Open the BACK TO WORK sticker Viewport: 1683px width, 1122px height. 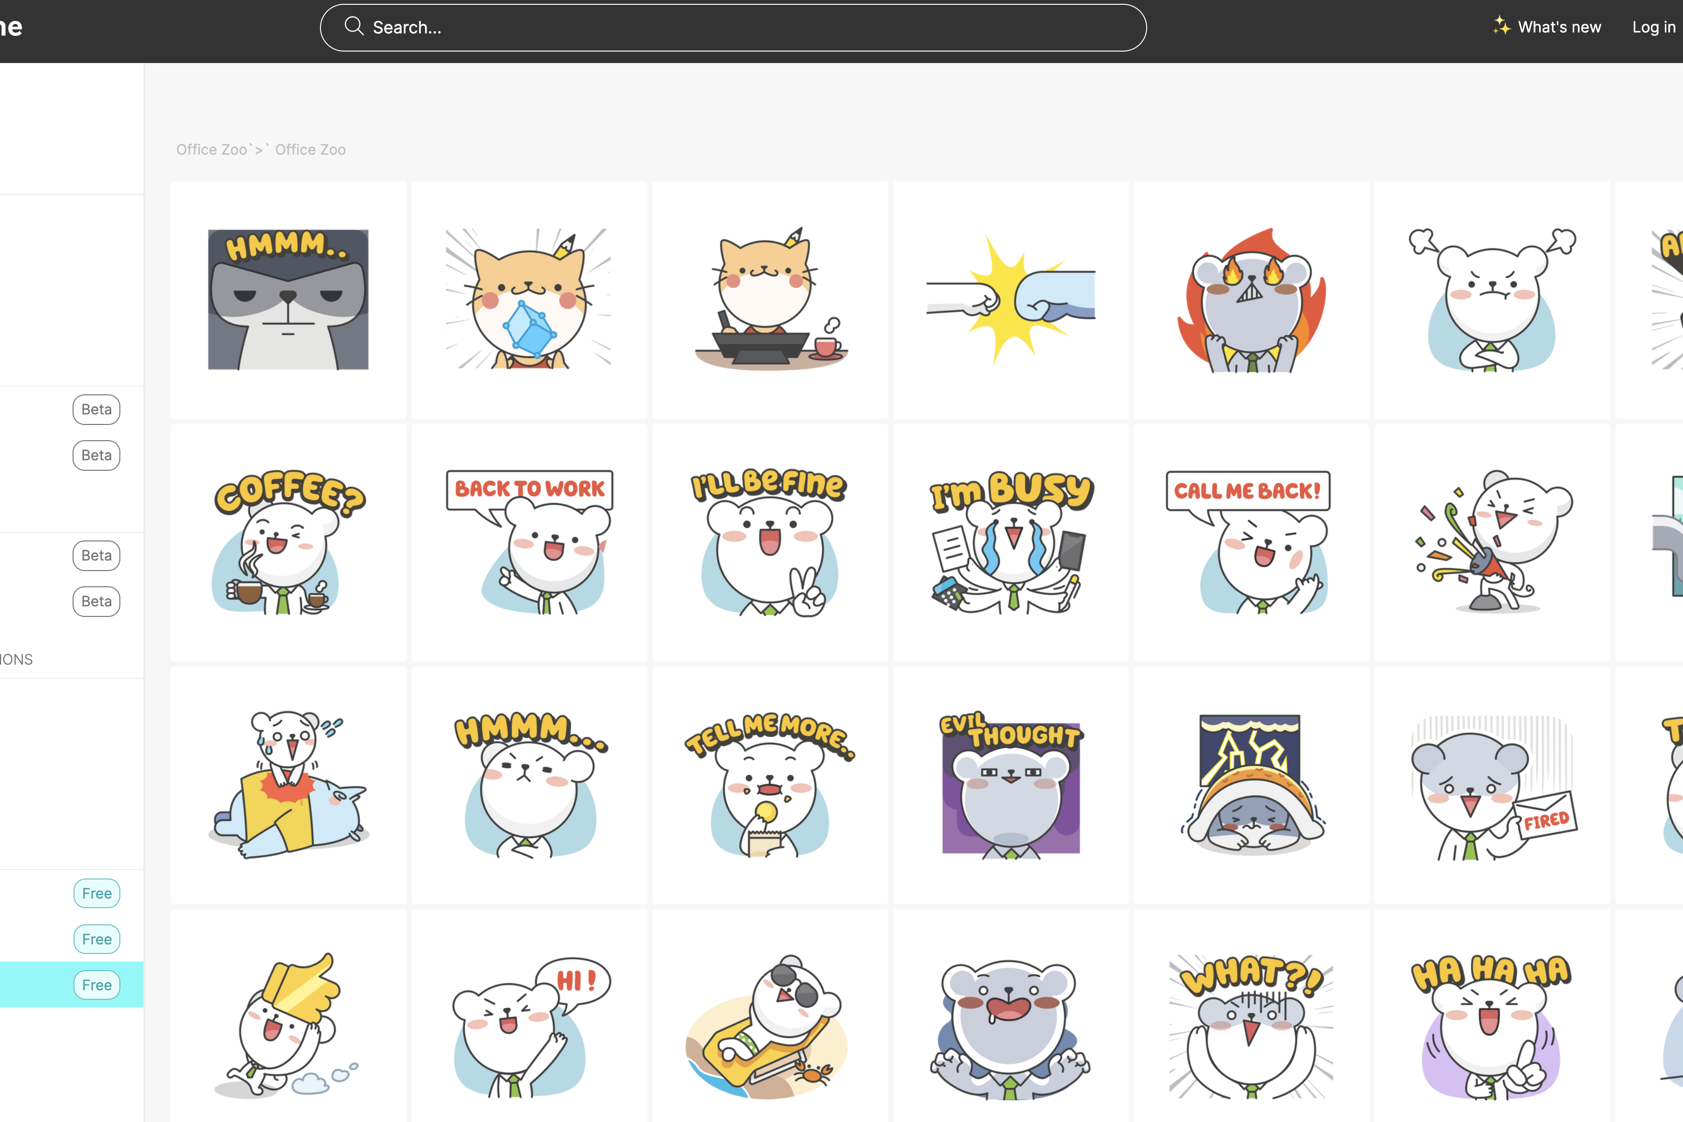pyautogui.click(x=530, y=542)
